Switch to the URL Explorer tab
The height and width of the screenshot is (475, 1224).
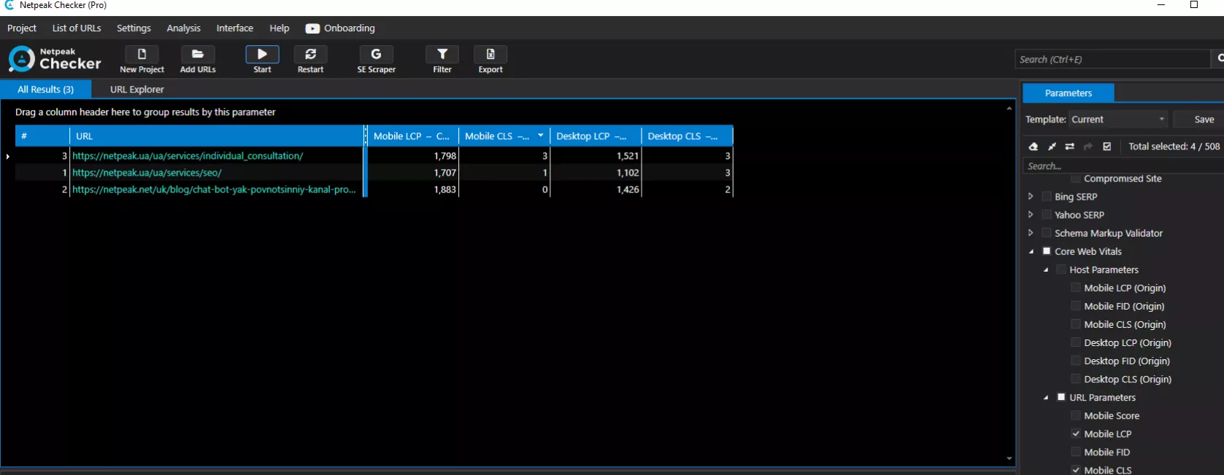(x=136, y=90)
